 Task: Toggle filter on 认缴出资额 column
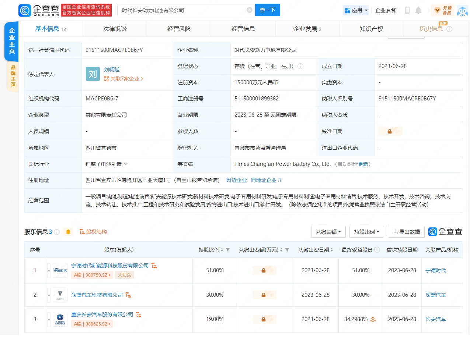pyautogui.click(x=287, y=250)
